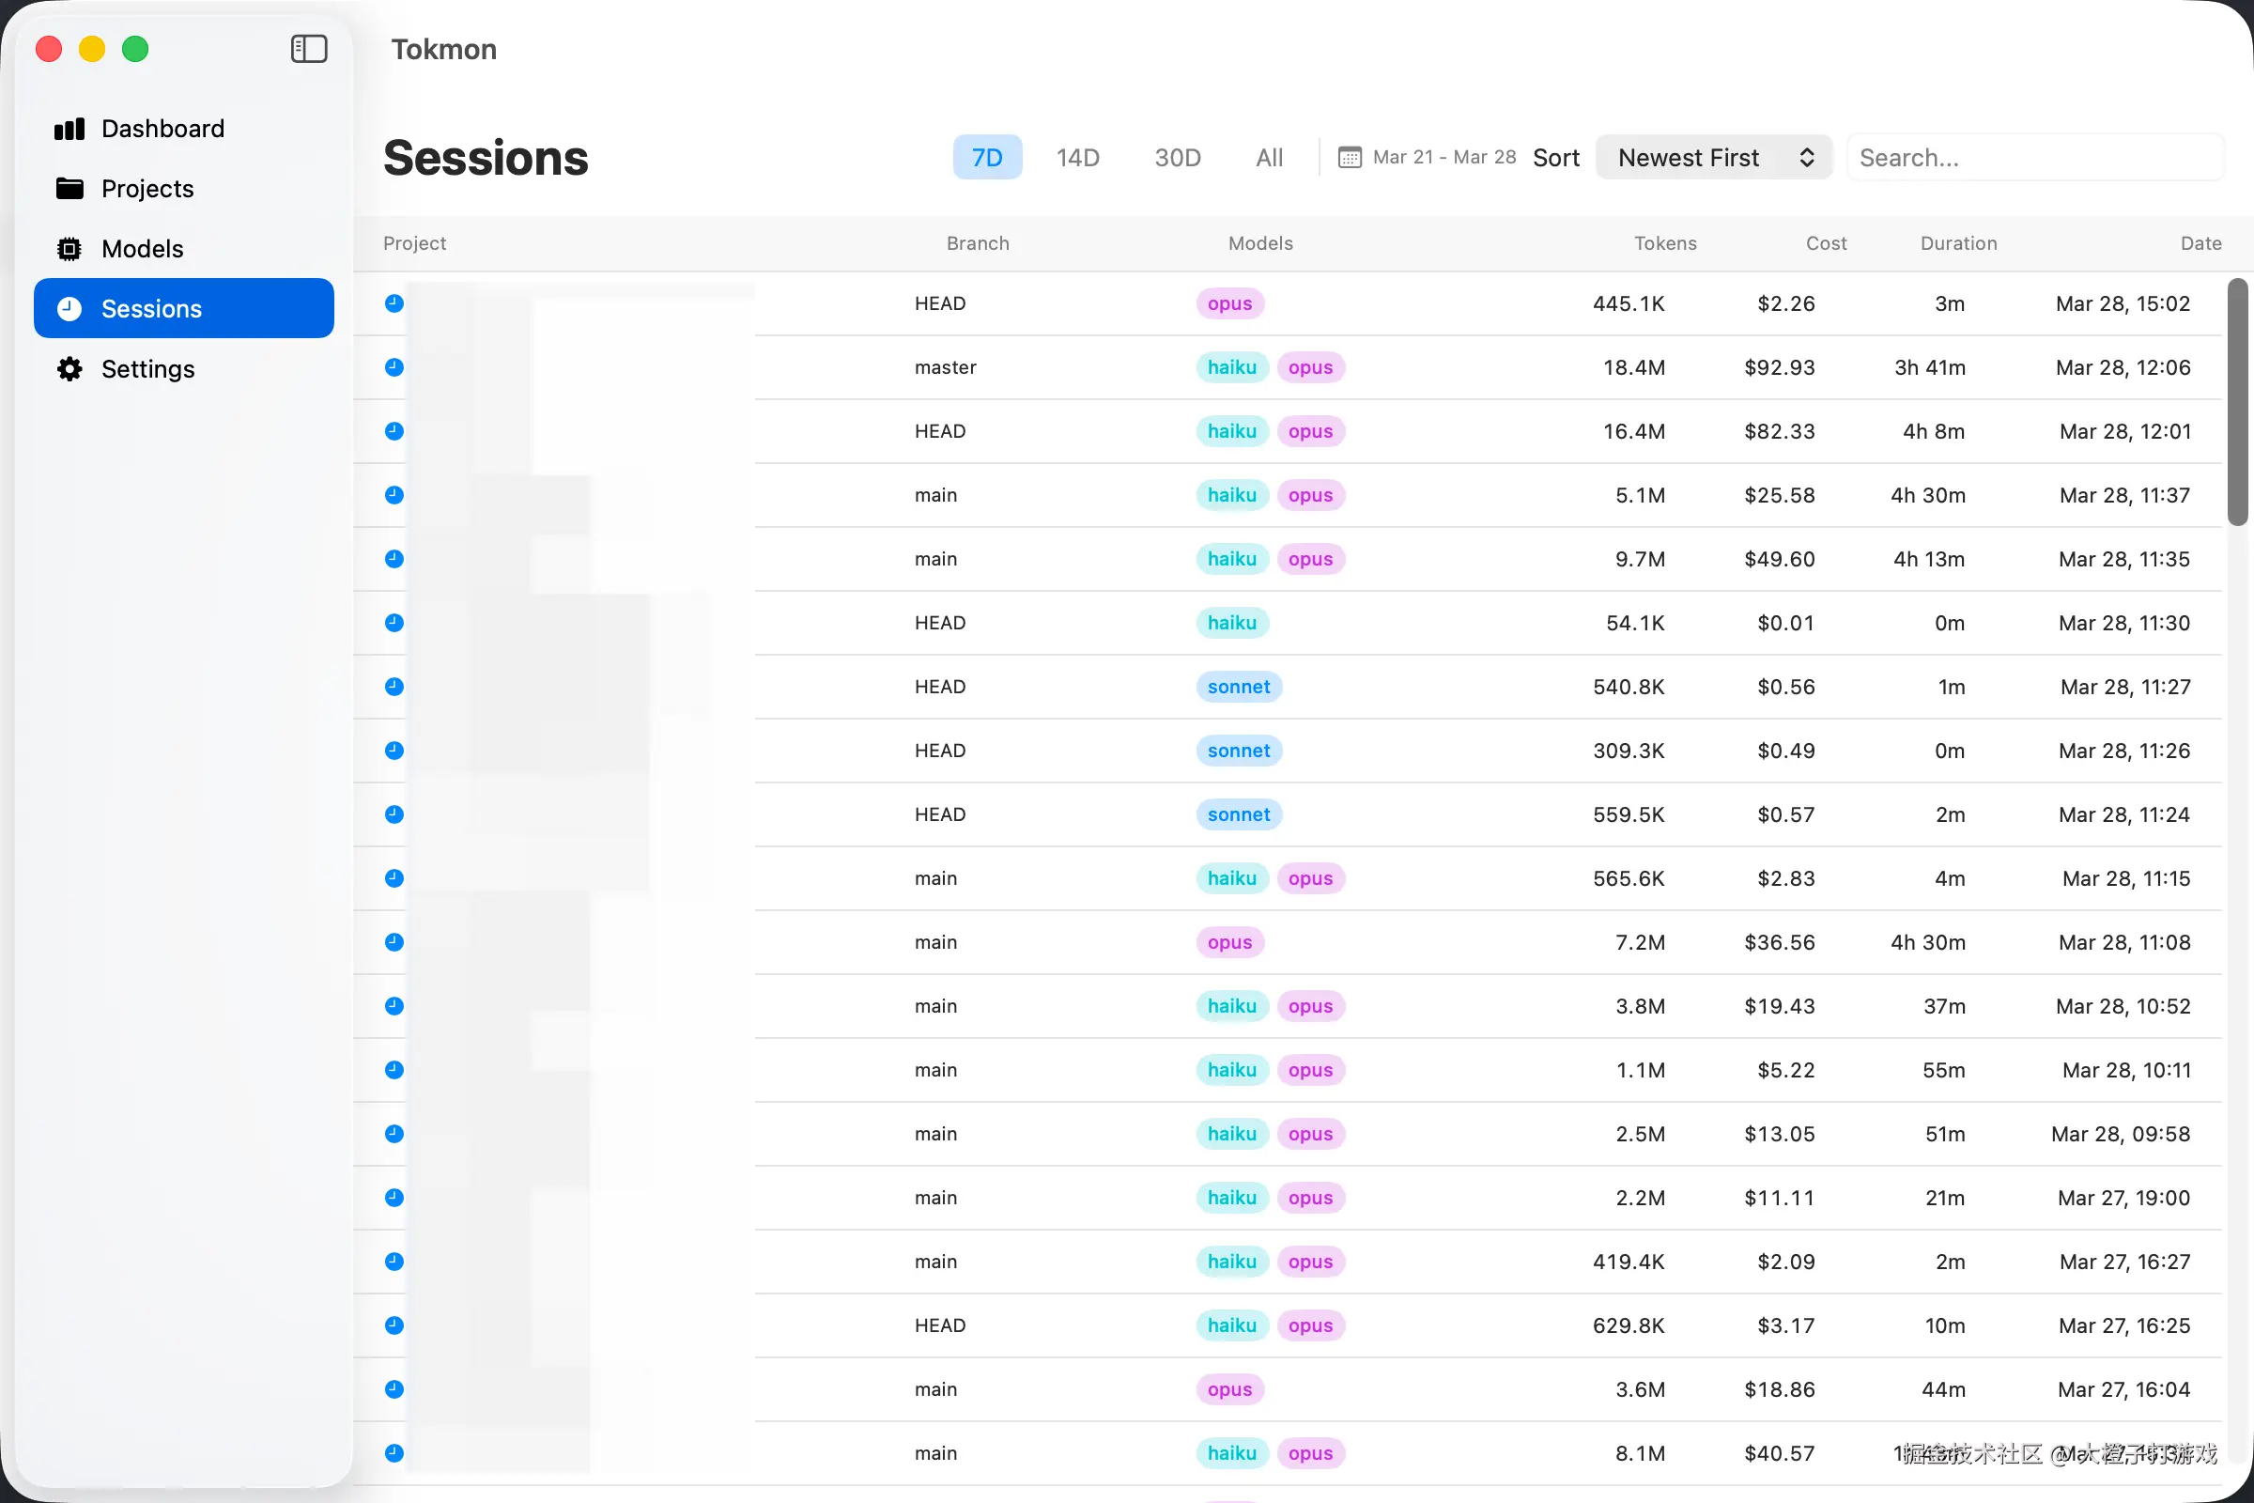Open the Mar 21 - Mar 28 date picker
Screen dimensions: 2254x1503
(x=1443, y=157)
